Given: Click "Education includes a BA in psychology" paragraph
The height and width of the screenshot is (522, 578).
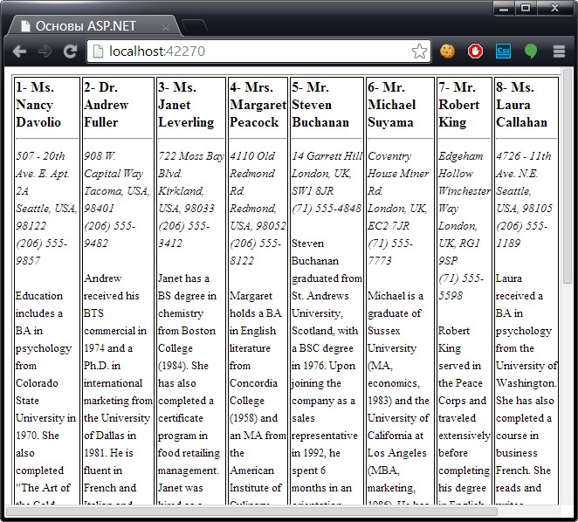Looking at the screenshot, I should pyautogui.click(x=45, y=396).
